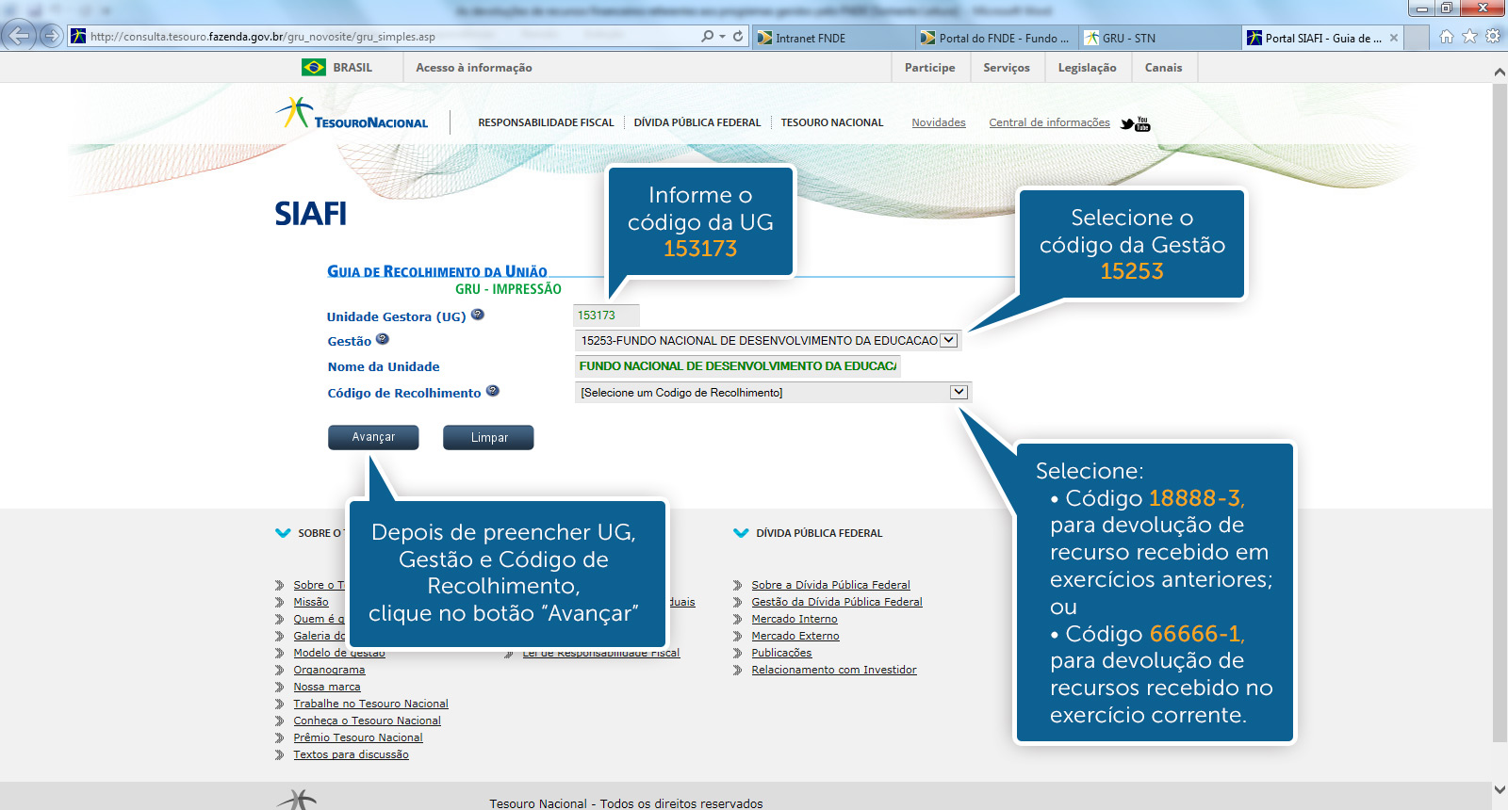Screen dimensions: 1508x810
Task: Open the Novidades link
Action: [939, 122]
